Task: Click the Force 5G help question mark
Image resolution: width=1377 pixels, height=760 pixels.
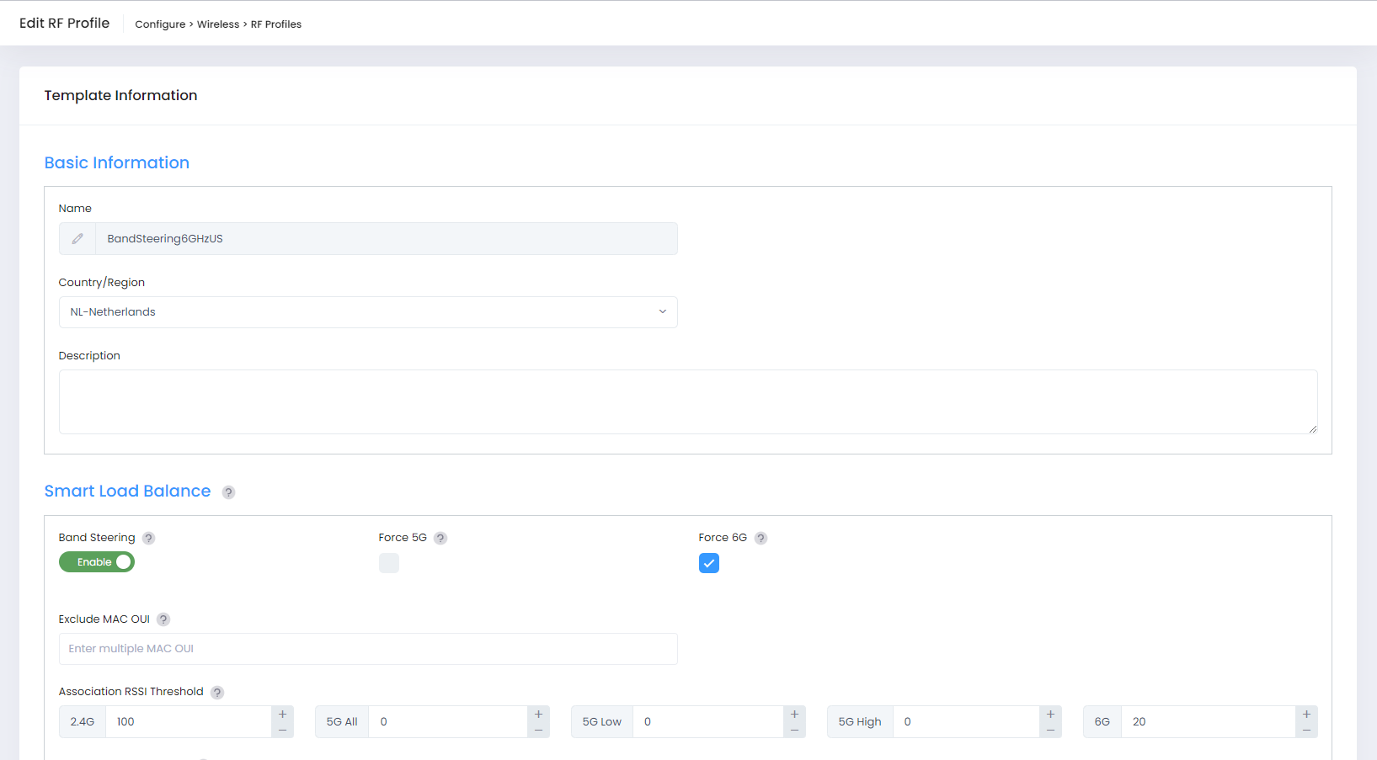Action: [x=440, y=539]
